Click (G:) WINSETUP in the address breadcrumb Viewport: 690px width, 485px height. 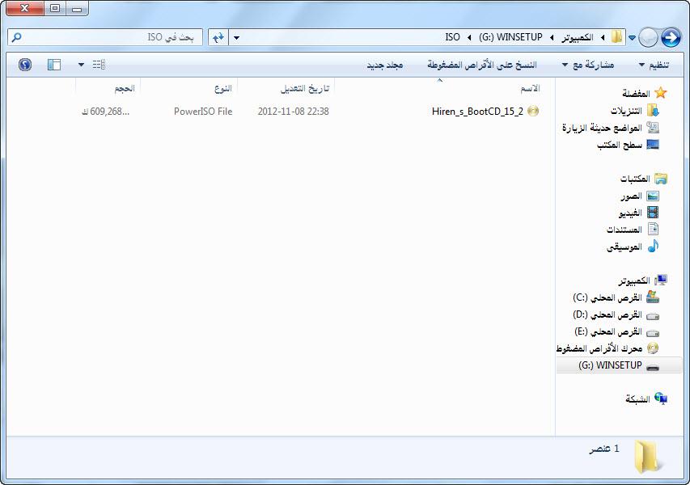pos(510,37)
